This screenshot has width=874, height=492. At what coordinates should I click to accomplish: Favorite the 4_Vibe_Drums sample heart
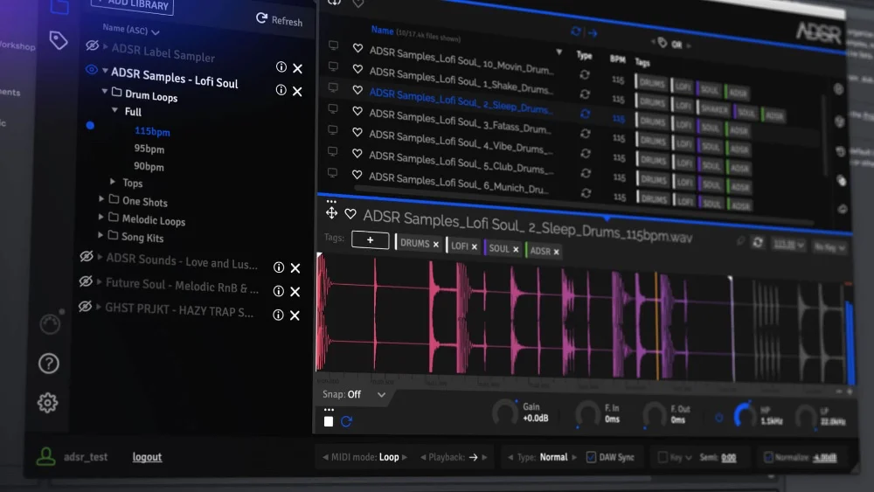point(357,132)
